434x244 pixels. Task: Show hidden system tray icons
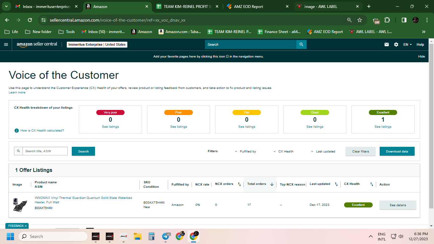[370, 236]
